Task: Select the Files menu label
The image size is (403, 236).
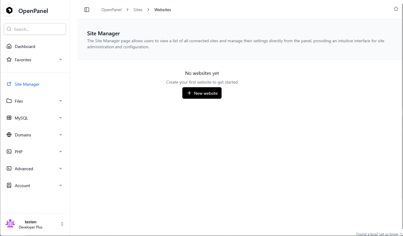Action: (19, 101)
